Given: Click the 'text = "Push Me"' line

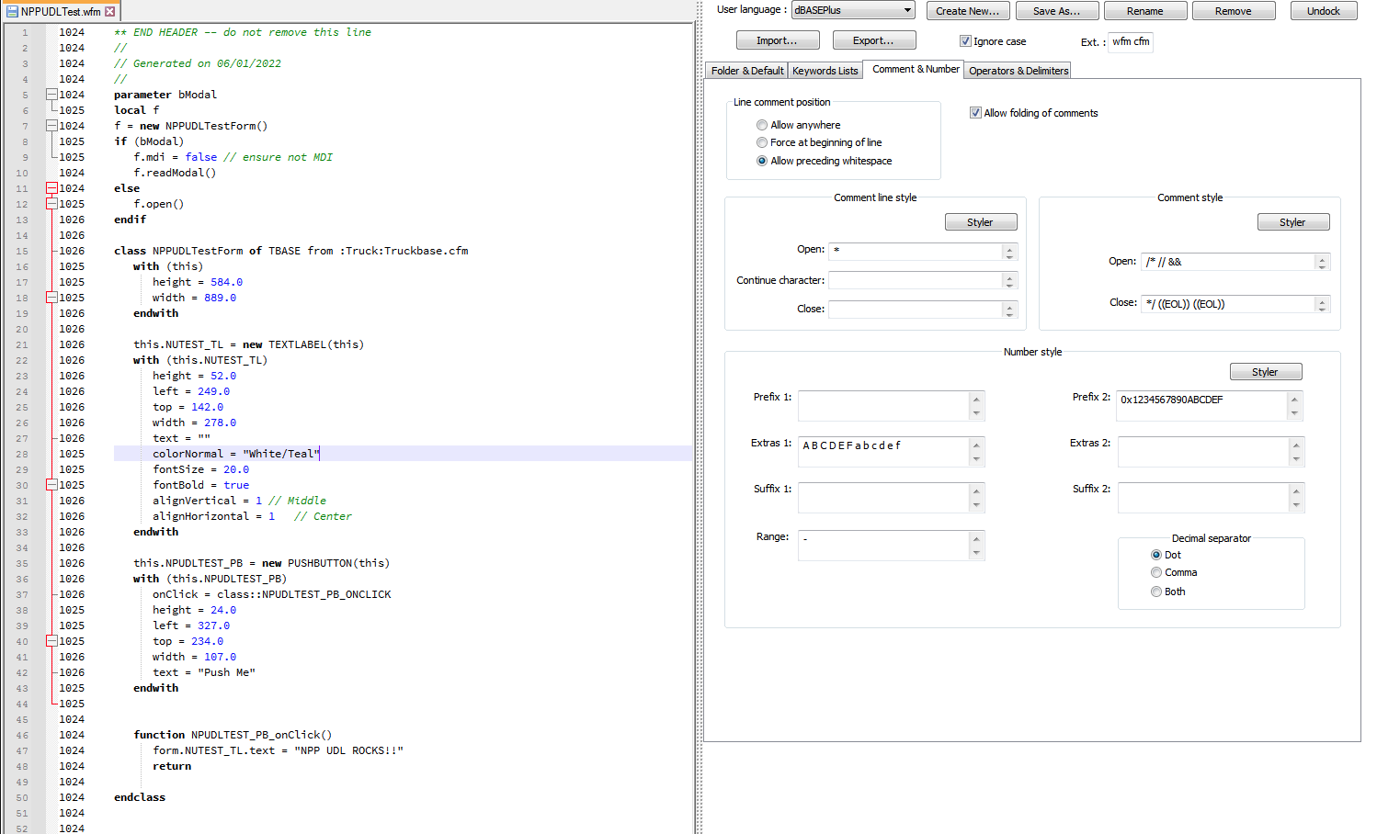Looking at the screenshot, I should click(204, 672).
